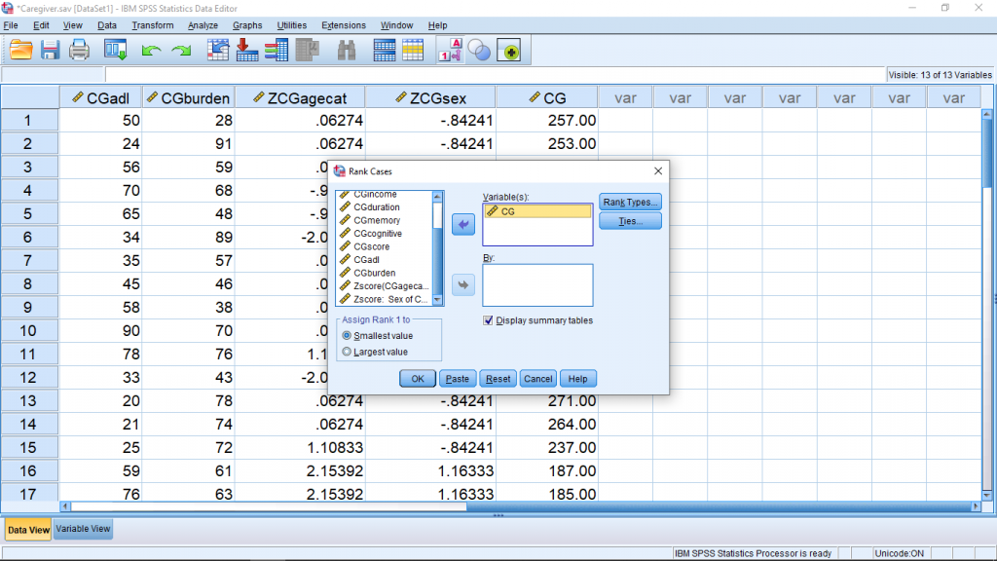The image size is (997, 561).
Task: Click the variable list scroll-down arrow
Action: [x=438, y=300]
